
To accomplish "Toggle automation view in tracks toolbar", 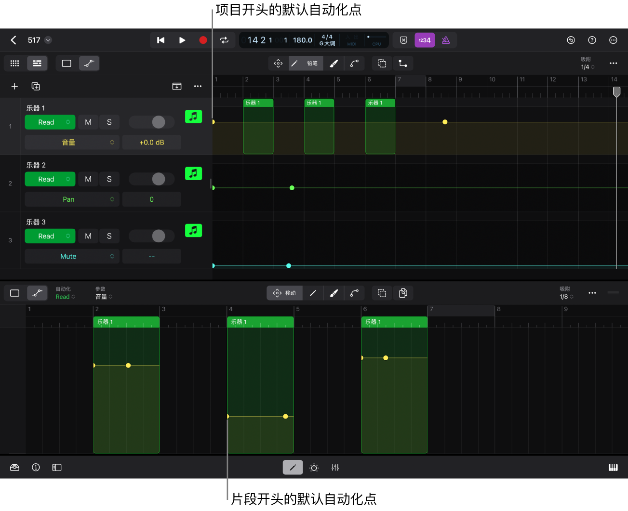I will [x=89, y=63].
